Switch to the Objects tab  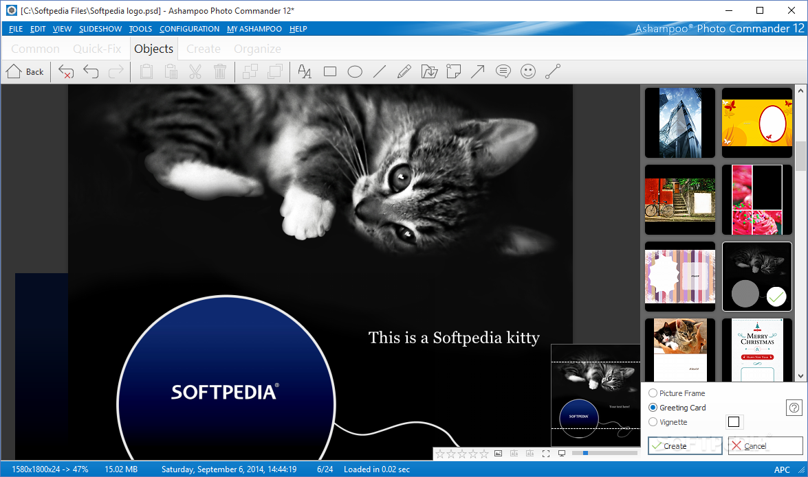pos(153,49)
